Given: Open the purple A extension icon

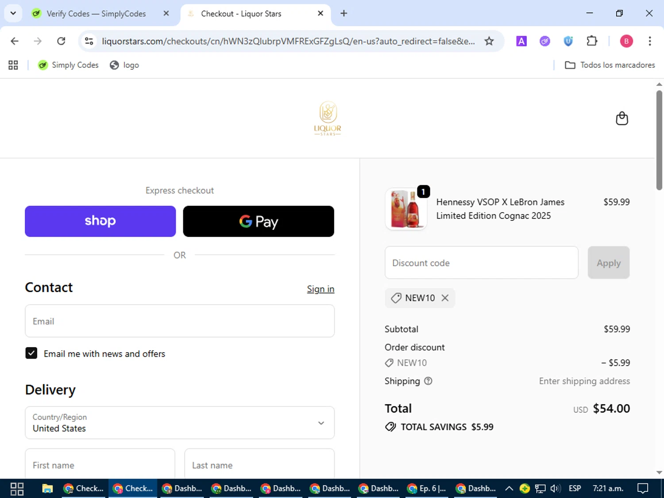Looking at the screenshot, I should (x=521, y=41).
